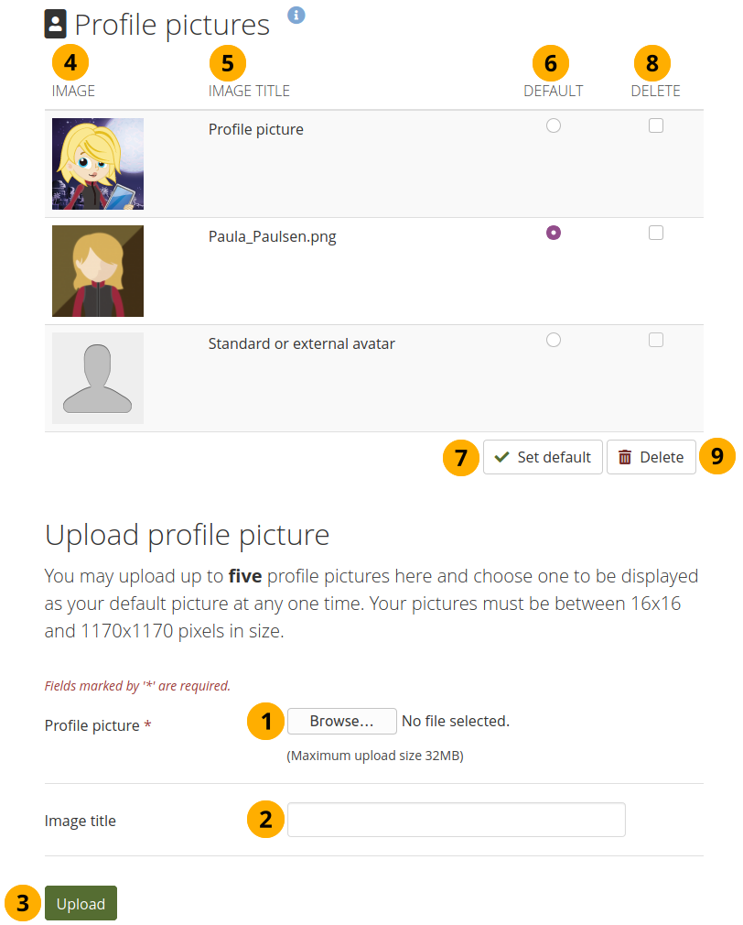
Task: Click the cartoon blonde girl thumbnail
Action: point(98,164)
